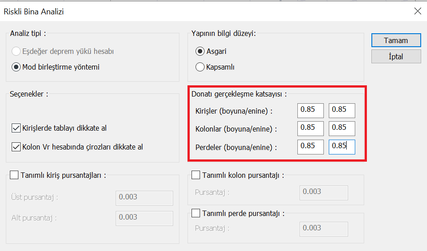Enable Tanımlı kolon pursantajı checkbox
The height and width of the screenshot is (251, 427).
196,175
